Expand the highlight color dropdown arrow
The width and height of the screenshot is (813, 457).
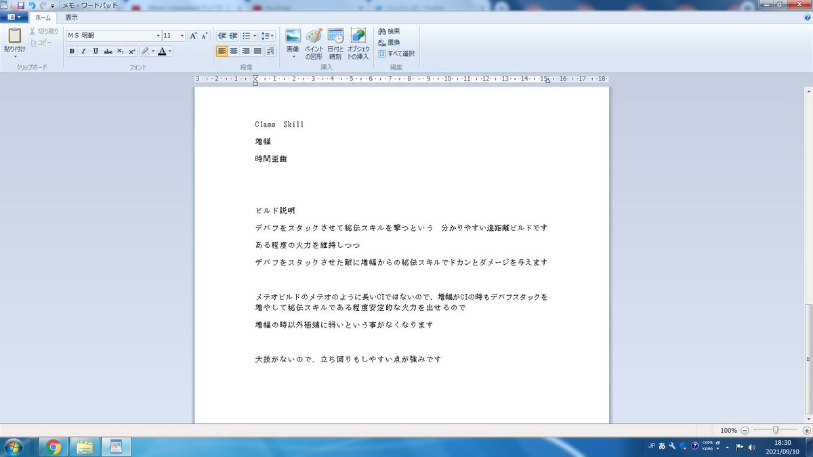(x=154, y=51)
